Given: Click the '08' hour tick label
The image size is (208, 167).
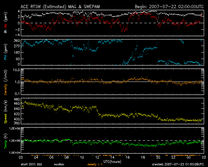Looking at the screenshot, I should point(67,157).
